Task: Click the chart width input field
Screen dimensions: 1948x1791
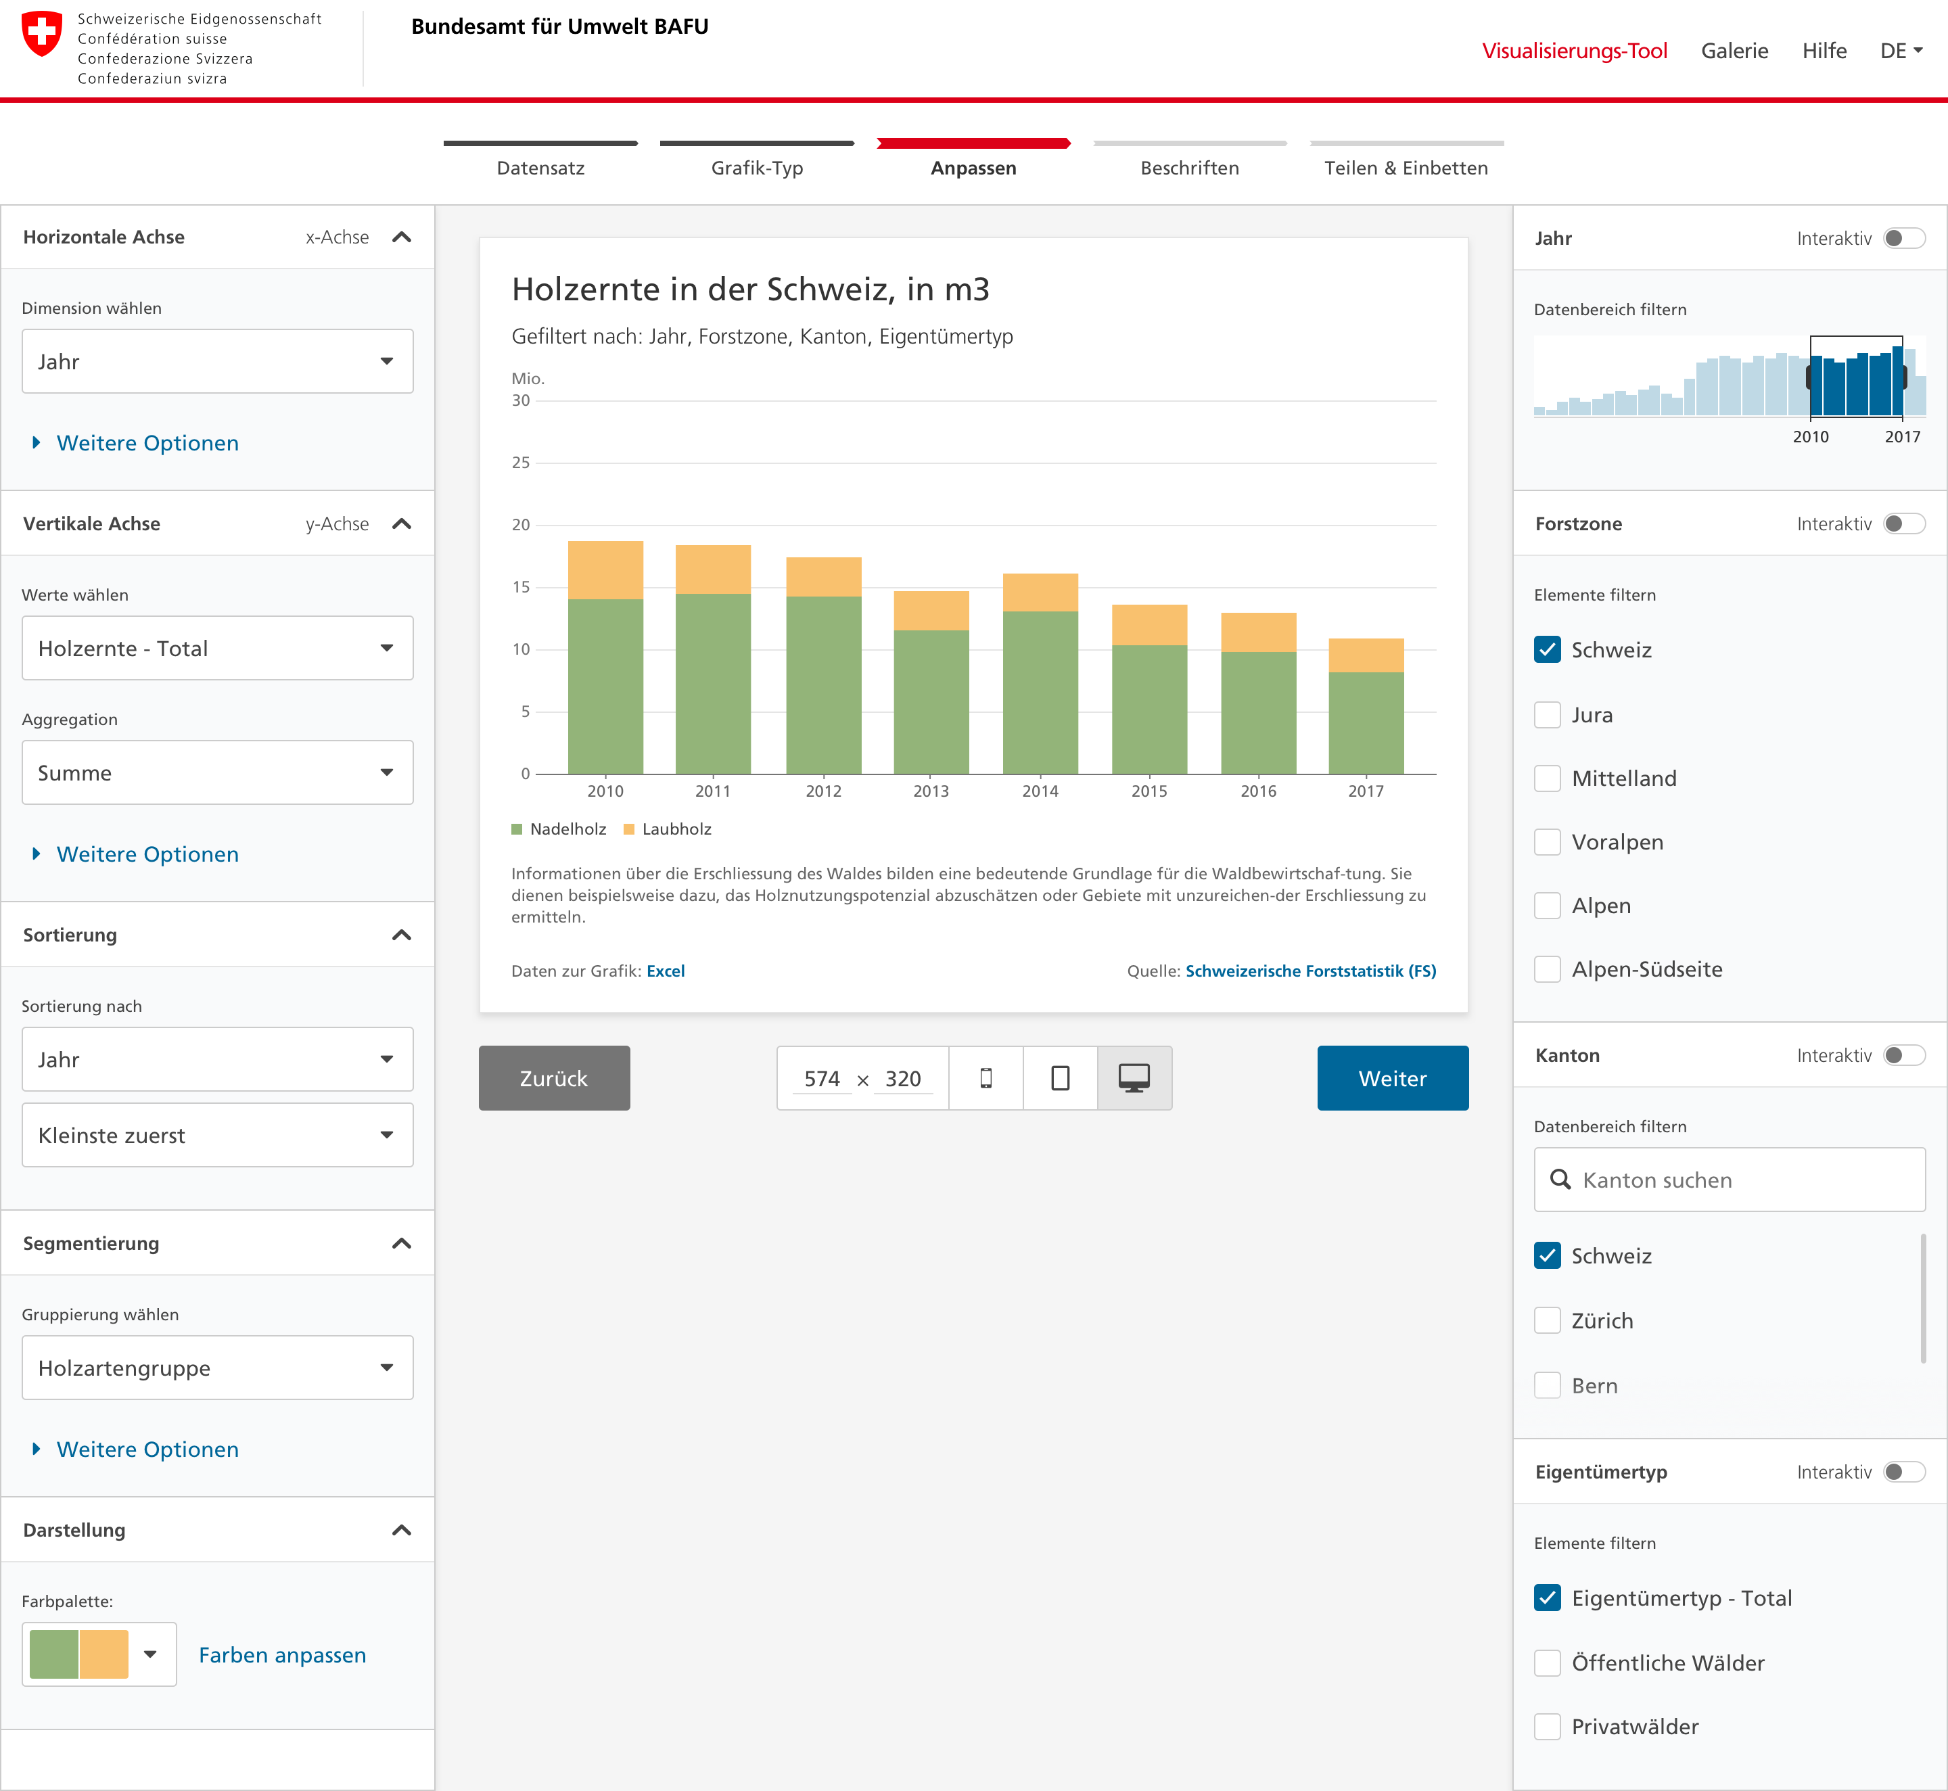Action: [822, 1079]
